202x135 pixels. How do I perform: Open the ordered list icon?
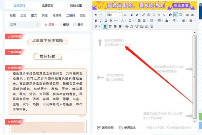coord(183,21)
